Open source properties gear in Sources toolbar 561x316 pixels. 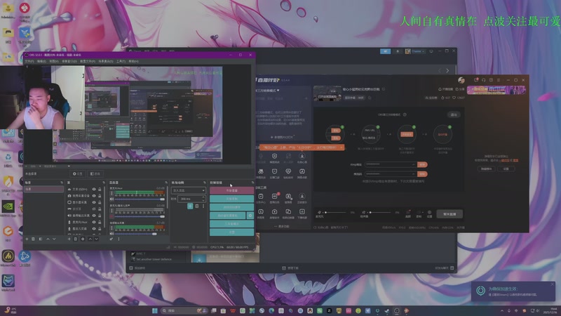[x=83, y=239]
